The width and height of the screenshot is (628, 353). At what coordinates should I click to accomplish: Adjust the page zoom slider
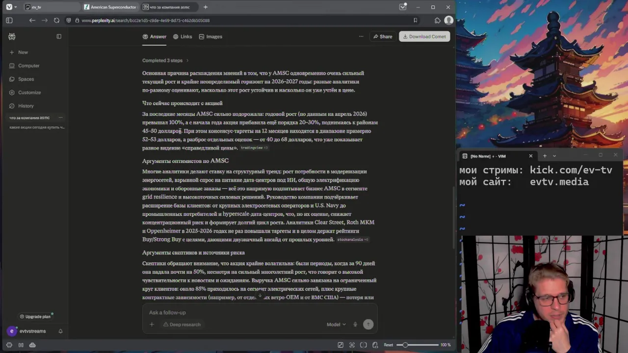(418, 345)
